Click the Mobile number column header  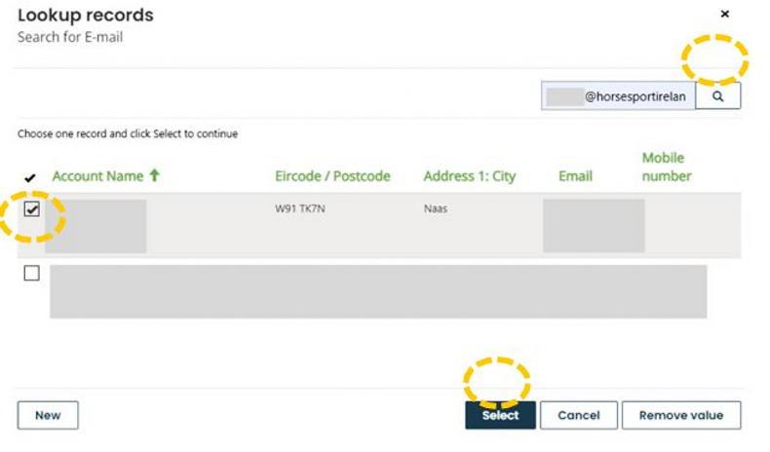coord(666,167)
